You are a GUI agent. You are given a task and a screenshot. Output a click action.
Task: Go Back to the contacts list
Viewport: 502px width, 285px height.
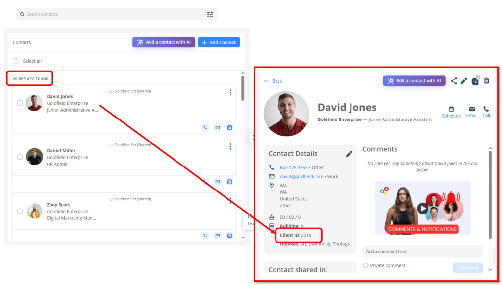[273, 81]
